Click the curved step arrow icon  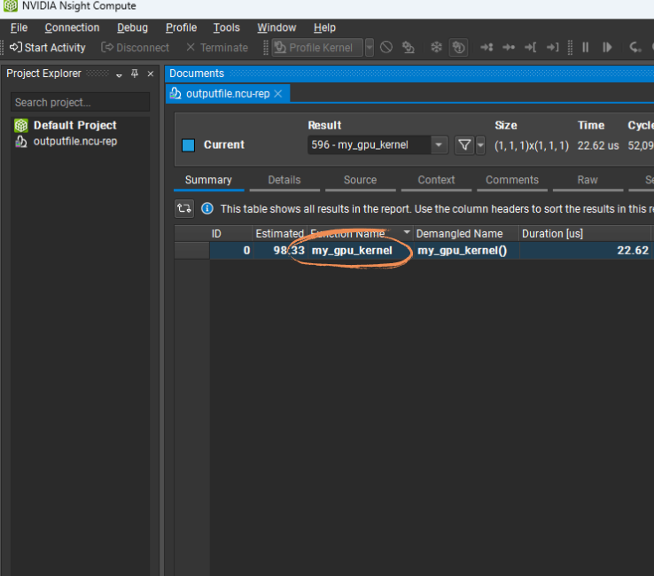coord(635,47)
